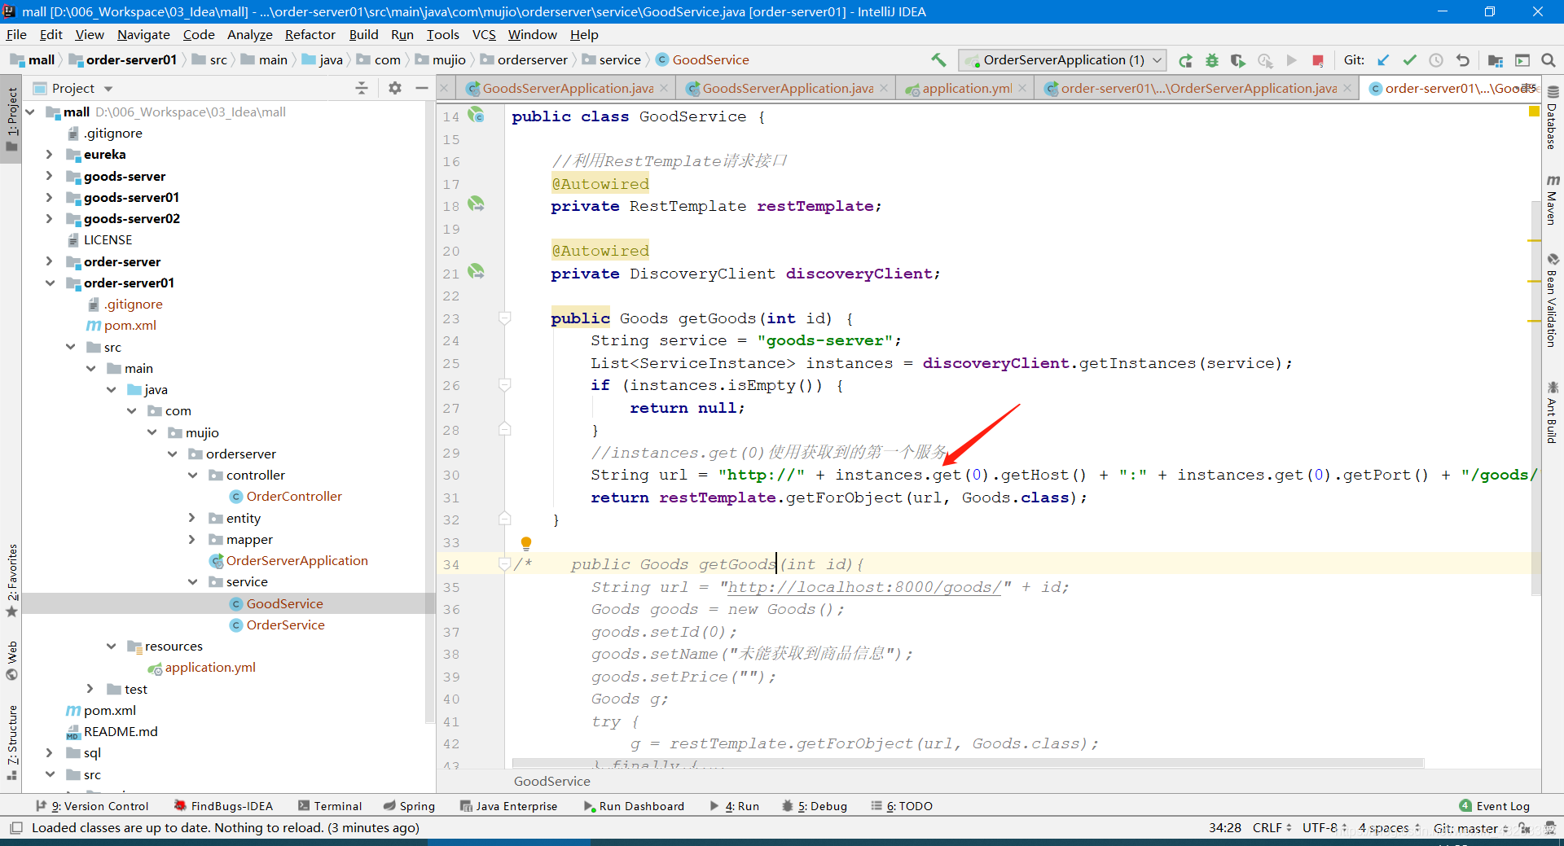Change UTF-8 file encoding in status bar
Screen dimensions: 1564x846
click(1324, 828)
